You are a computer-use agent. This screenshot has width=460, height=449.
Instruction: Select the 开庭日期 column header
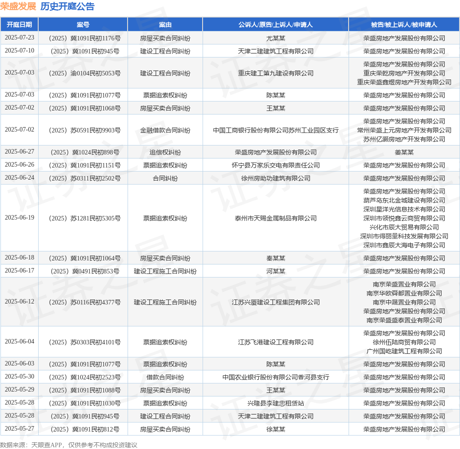[19, 25]
